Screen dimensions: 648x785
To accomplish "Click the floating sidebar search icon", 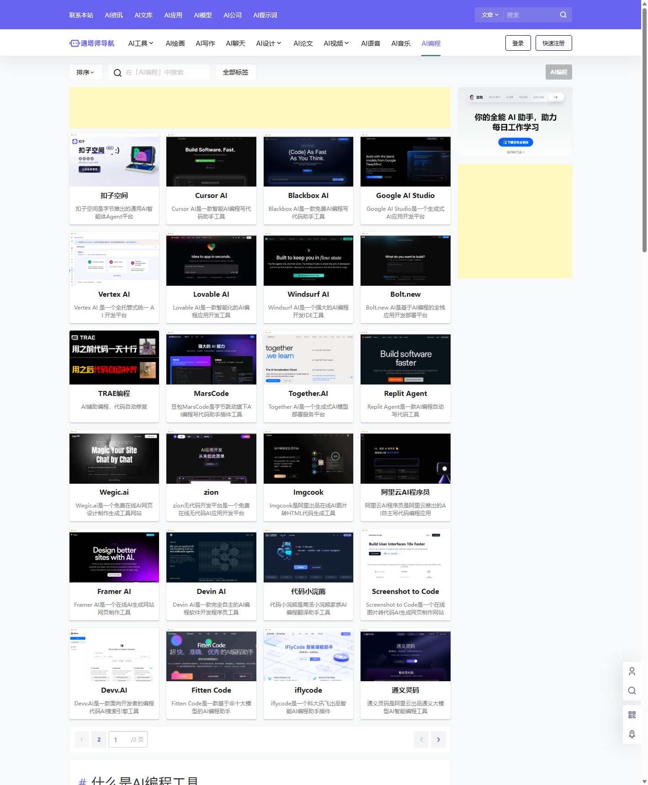I will (632, 690).
